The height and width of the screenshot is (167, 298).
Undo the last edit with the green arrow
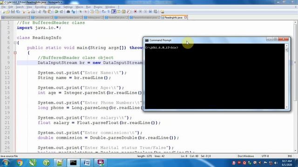click(56, 12)
